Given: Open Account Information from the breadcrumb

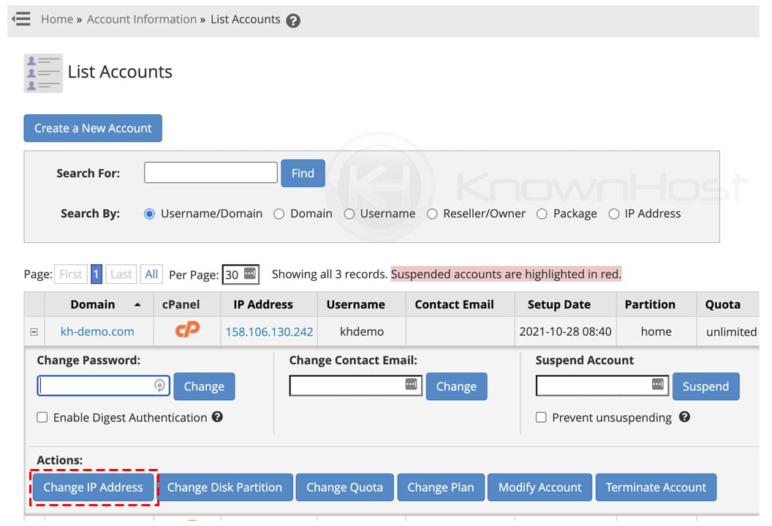Looking at the screenshot, I should (142, 20).
